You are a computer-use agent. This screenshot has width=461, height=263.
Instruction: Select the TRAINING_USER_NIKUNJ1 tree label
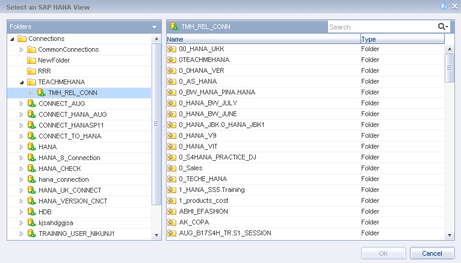click(x=76, y=234)
